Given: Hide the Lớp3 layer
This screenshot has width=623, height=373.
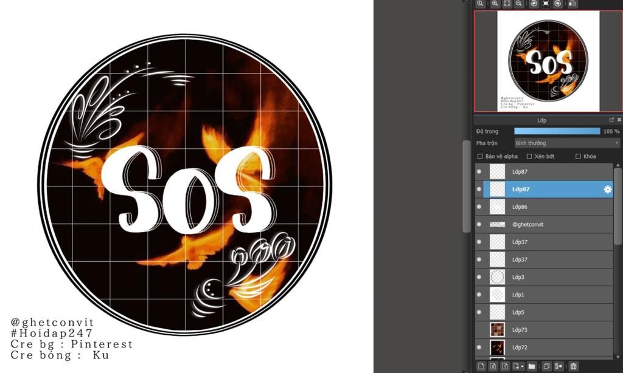Looking at the screenshot, I should click(x=479, y=277).
